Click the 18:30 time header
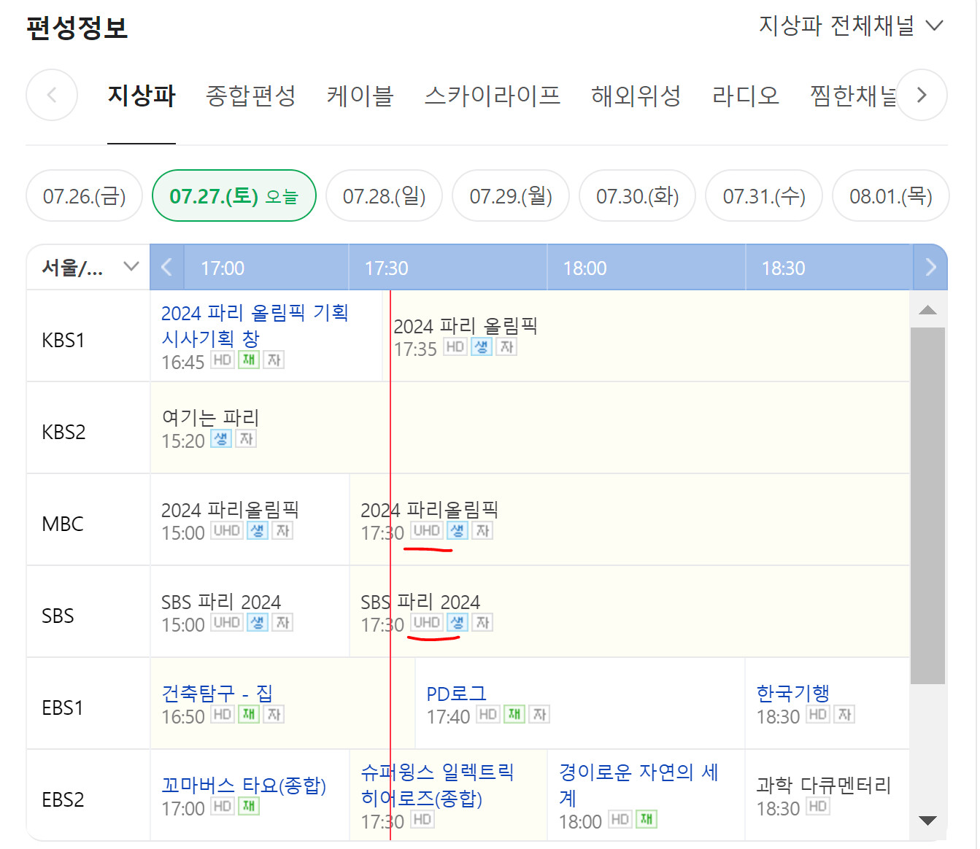The height and width of the screenshot is (849, 980). click(x=784, y=268)
